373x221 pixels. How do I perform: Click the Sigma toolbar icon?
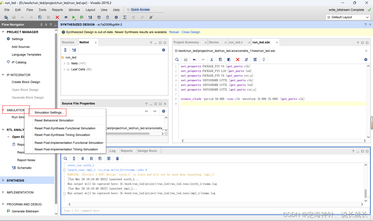(x=125, y=17)
